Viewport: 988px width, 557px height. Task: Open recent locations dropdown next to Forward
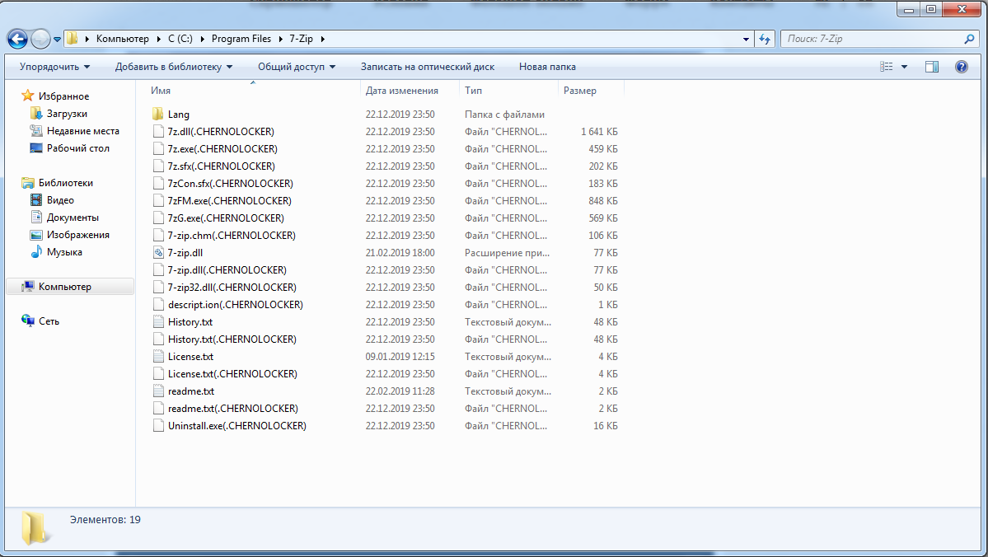point(58,39)
